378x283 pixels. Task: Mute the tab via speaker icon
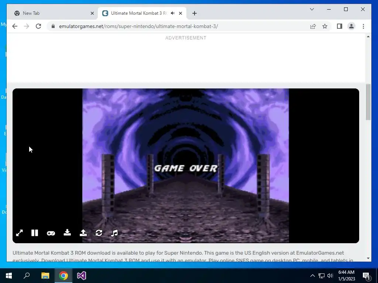point(173,13)
